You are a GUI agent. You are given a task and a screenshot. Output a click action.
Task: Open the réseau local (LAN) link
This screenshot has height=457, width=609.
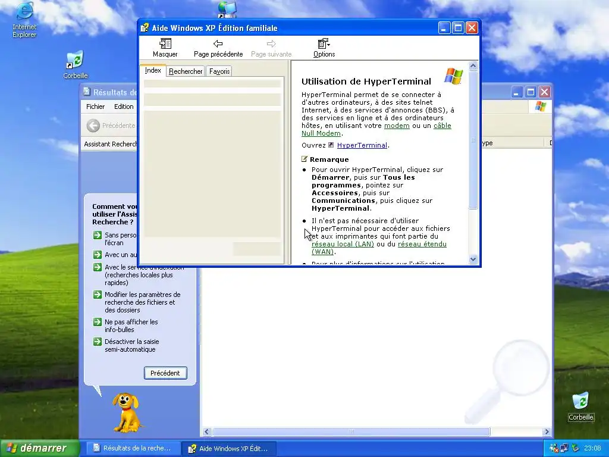(x=343, y=244)
